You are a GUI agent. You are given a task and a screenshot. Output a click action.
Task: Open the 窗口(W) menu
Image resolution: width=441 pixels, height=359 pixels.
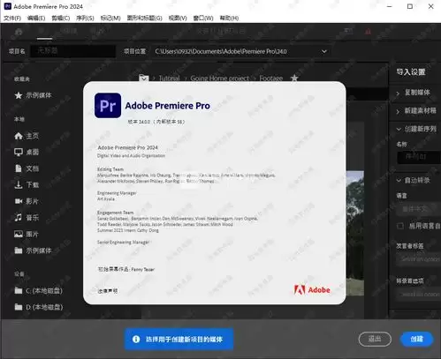tap(203, 19)
